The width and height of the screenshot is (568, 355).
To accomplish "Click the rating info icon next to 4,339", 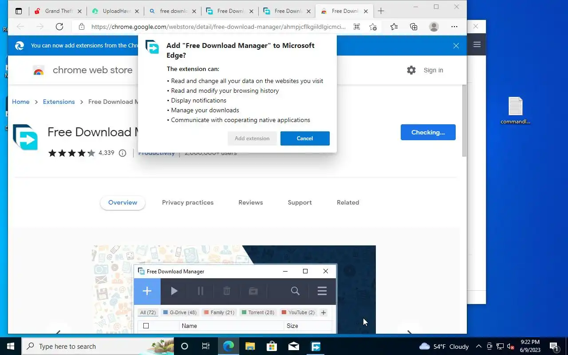I will [x=122, y=153].
